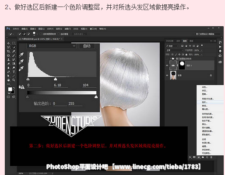Viewport: 225px width, 175px height.
Task: Select the Crop tool
Action: pos(8,51)
